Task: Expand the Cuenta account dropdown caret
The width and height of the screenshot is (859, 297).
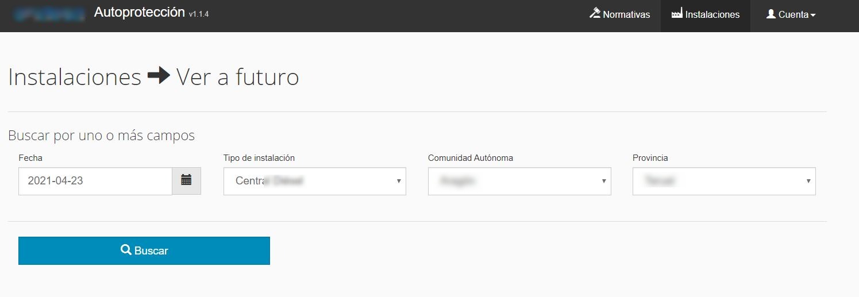Action: click(813, 16)
